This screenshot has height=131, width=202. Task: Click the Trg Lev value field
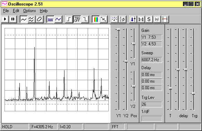(151, 104)
